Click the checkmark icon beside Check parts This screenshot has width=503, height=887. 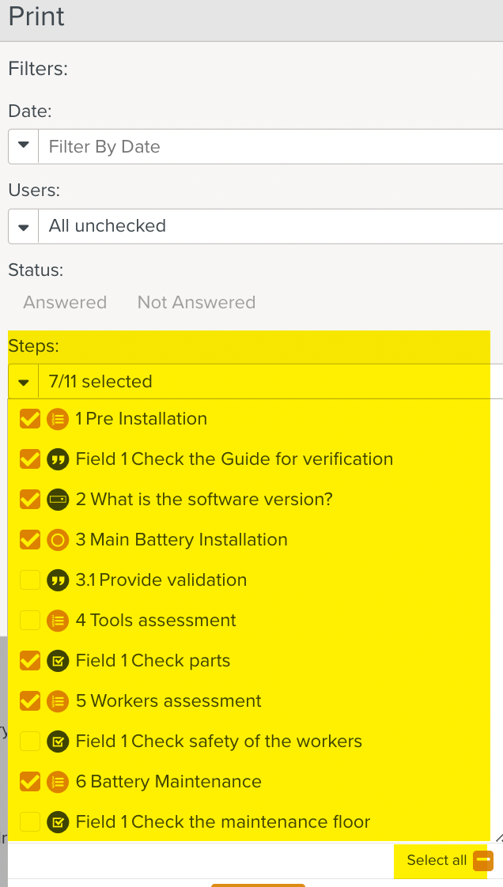[57, 661]
